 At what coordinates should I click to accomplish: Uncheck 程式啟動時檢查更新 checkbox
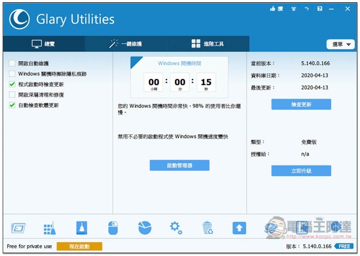(12, 84)
